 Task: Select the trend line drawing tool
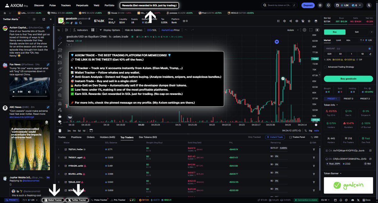click(x=60, y=44)
